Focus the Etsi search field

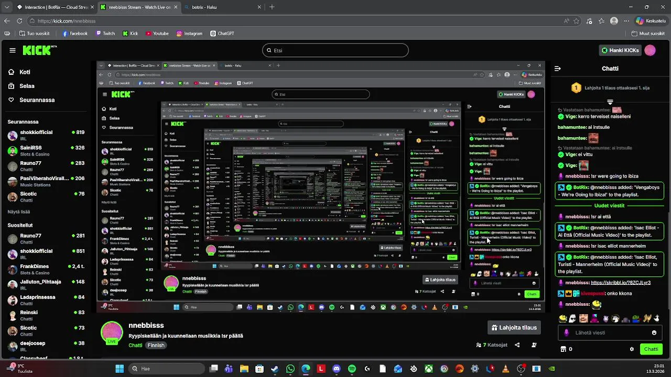[x=335, y=50]
